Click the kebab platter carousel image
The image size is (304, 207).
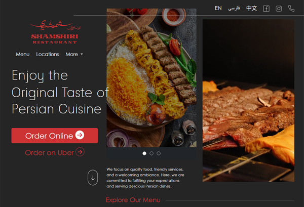tap(151, 78)
